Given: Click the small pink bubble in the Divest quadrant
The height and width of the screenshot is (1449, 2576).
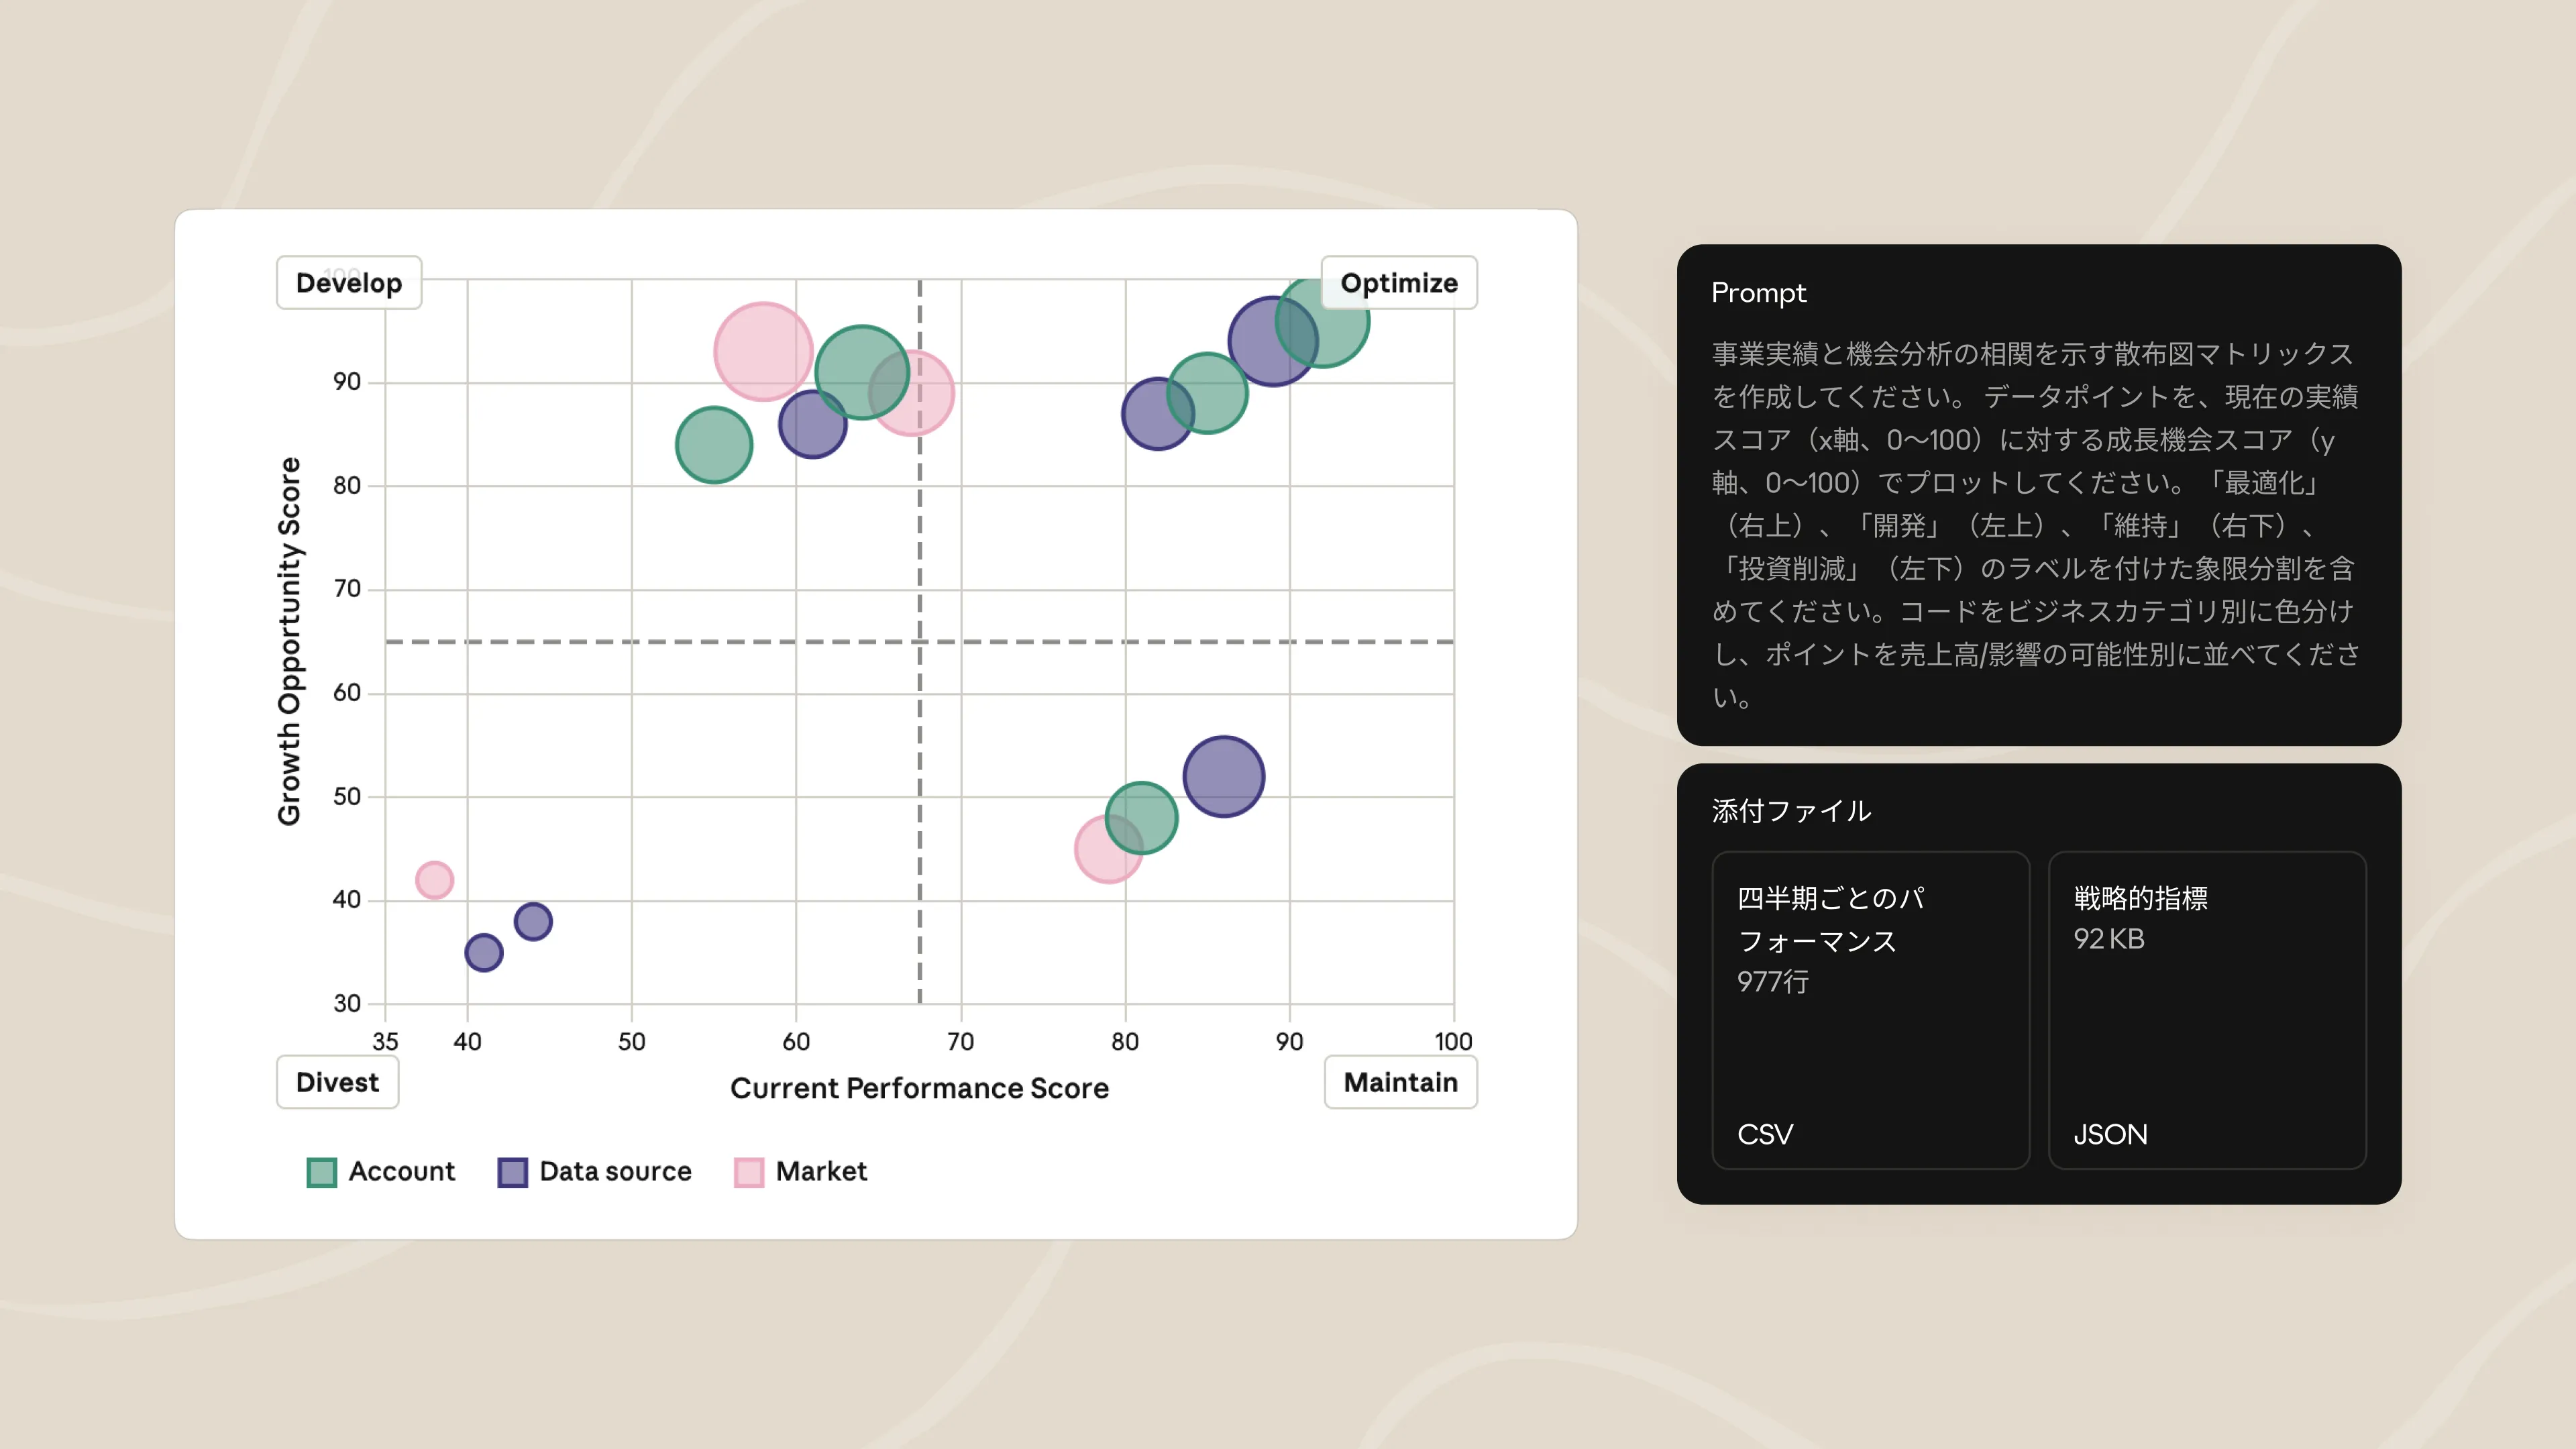Looking at the screenshot, I should pyautogui.click(x=434, y=880).
